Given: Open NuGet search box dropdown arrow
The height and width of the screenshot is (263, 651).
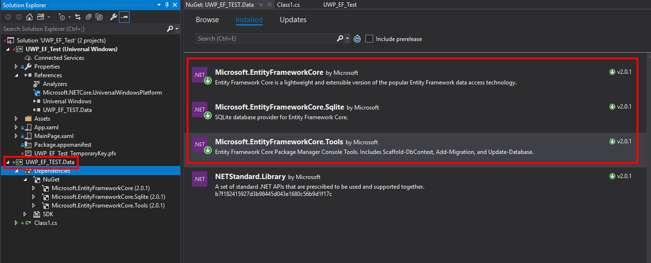Looking at the screenshot, I should click(347, 39).
